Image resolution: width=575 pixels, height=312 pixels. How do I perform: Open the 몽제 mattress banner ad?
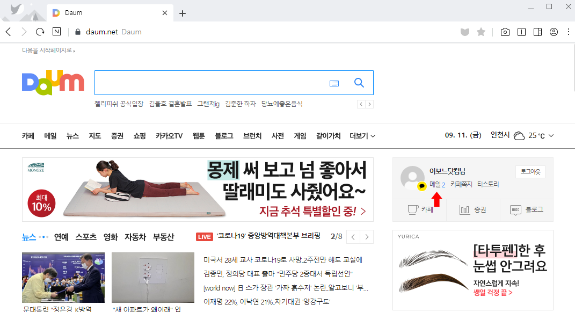click(x=198, y=190)
